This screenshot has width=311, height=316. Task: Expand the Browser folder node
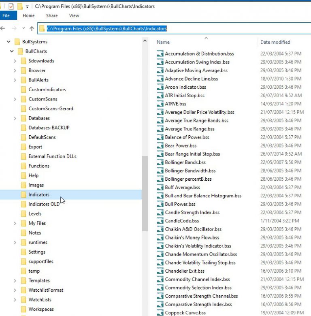(x=15, y=70)
